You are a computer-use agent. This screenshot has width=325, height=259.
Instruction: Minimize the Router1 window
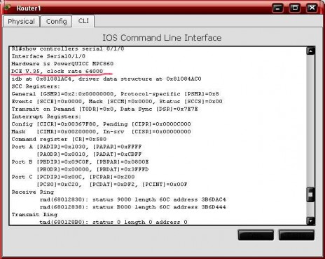pyautogui.click(x=277, y=8)
